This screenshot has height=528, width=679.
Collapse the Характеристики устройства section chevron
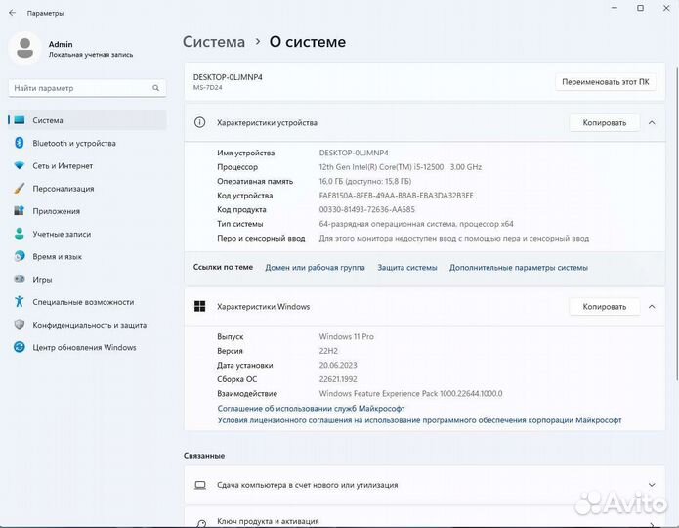(652, 122)
